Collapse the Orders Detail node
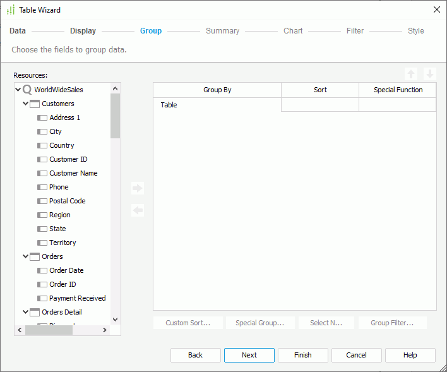Viewport: 447px width, 372px height. 26,312
